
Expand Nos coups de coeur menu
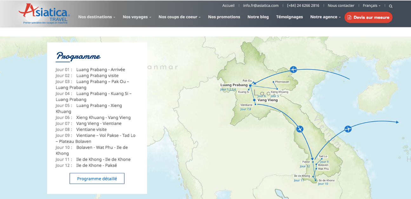(x=179, y=17)
